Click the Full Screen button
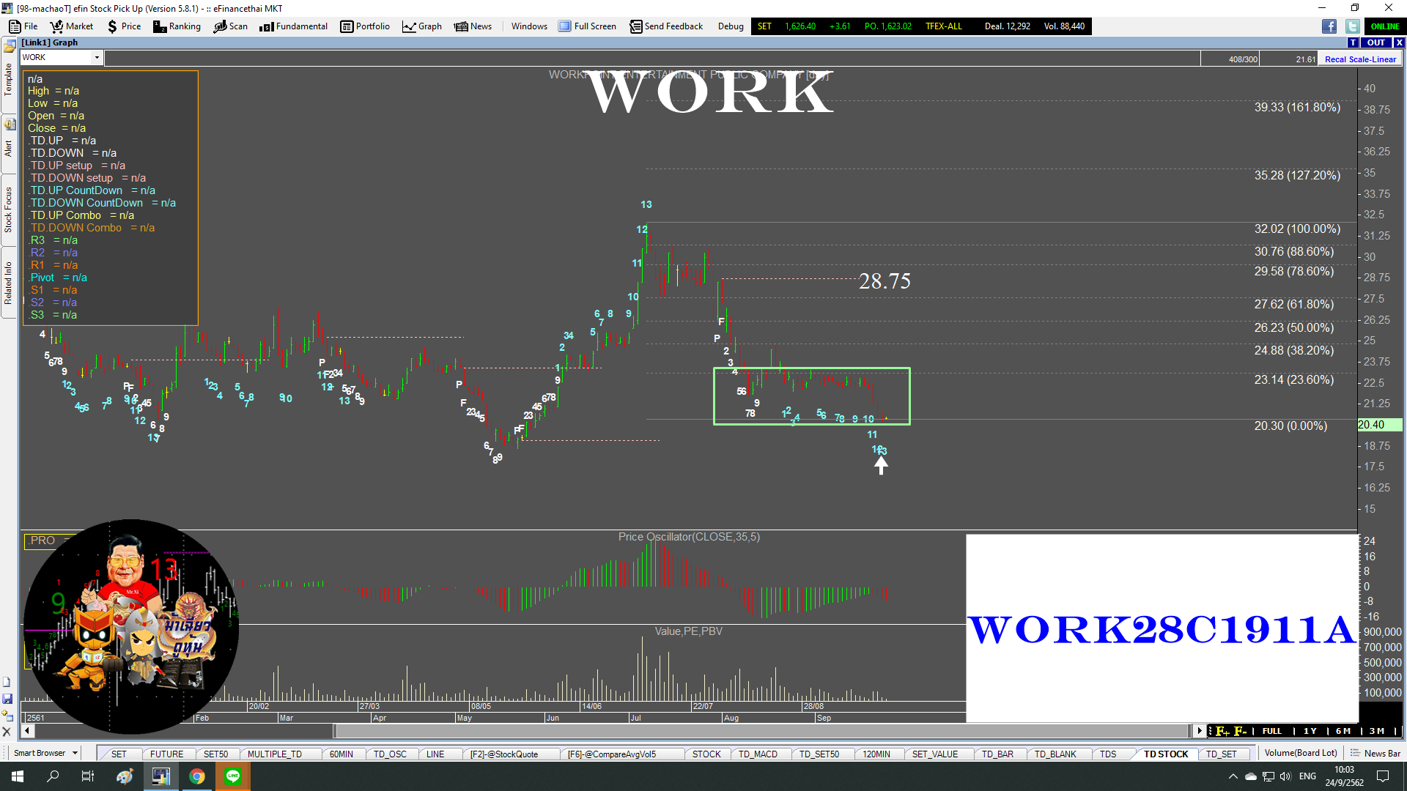 (x=588, y=26)
